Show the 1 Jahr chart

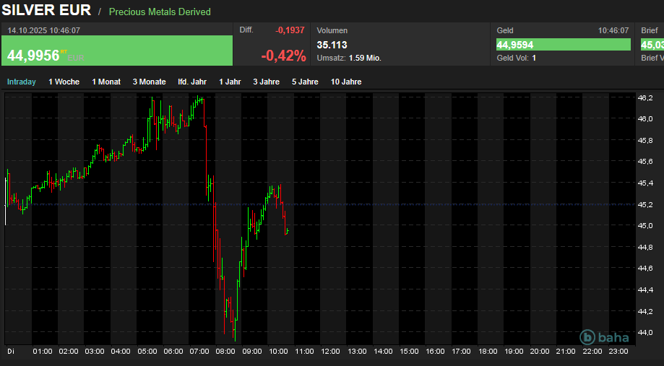point(230,82)
